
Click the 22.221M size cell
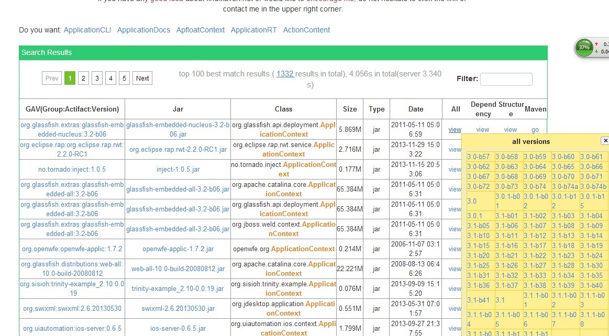pos(350,268)
